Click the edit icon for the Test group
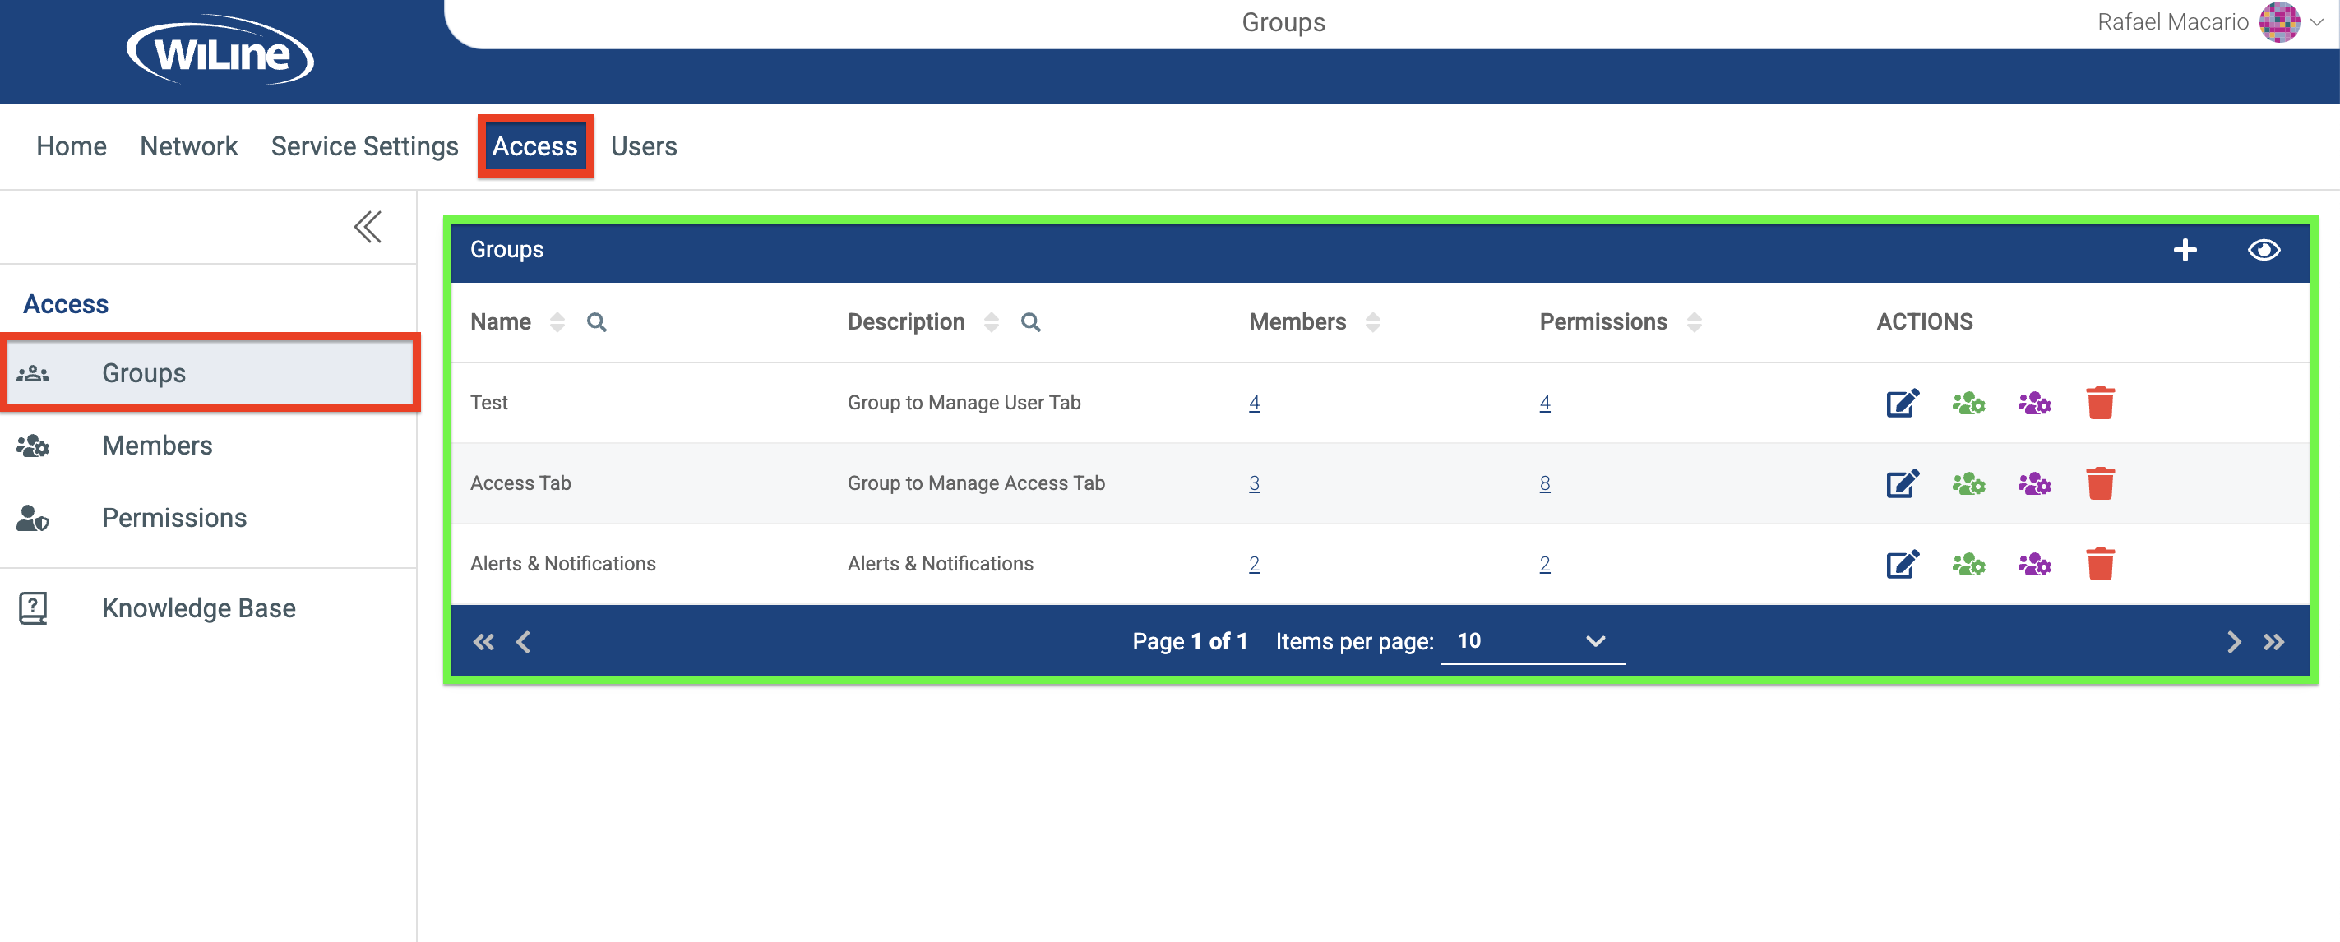The height and width of the screenshot is (942, 2340). (1902, 404)
